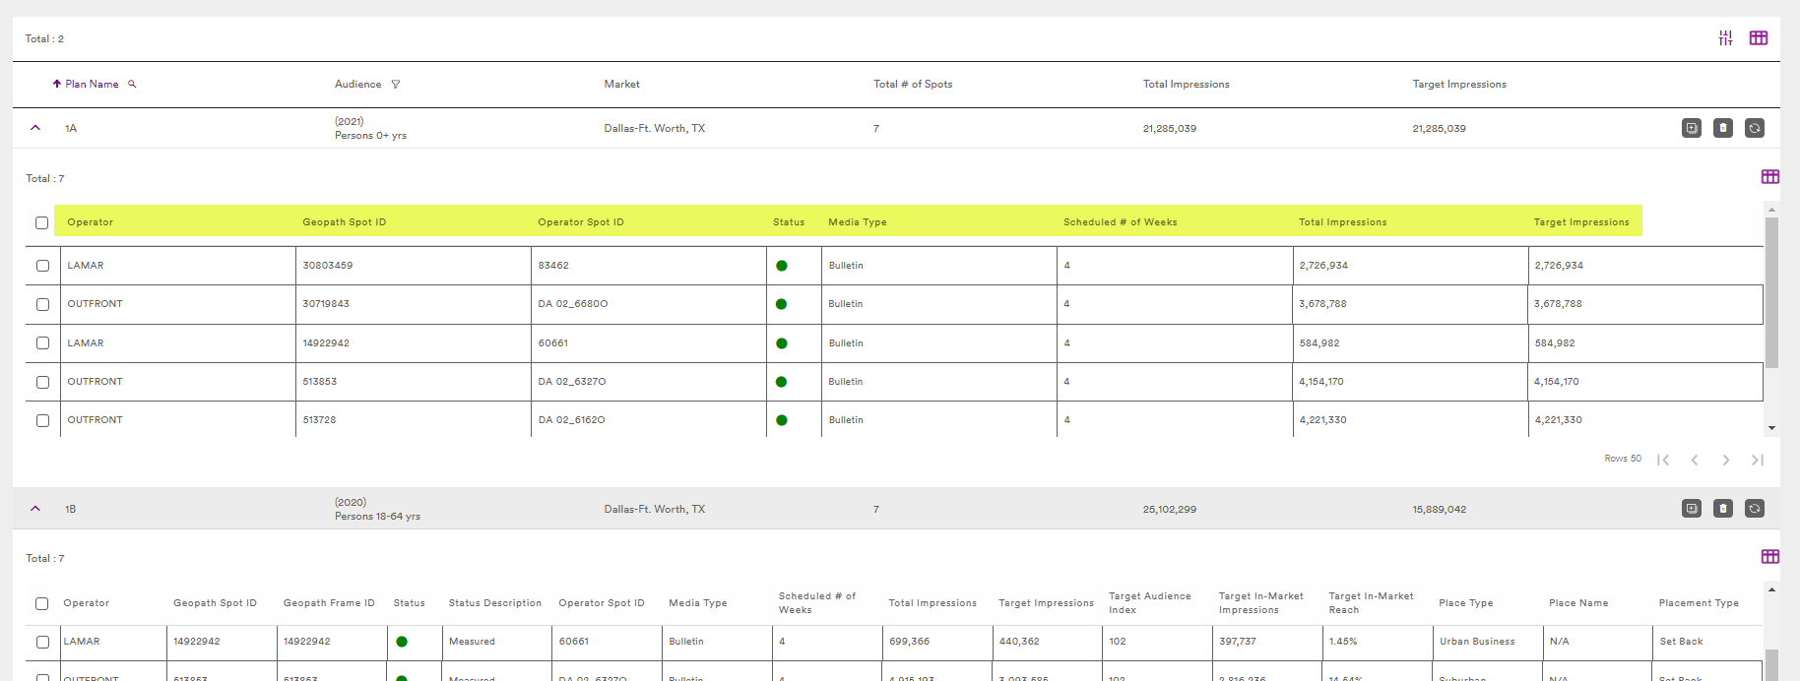Click Total Impressions value 4,154,170
This screenshot has height=681, width=1800.
click(1322, 382)
